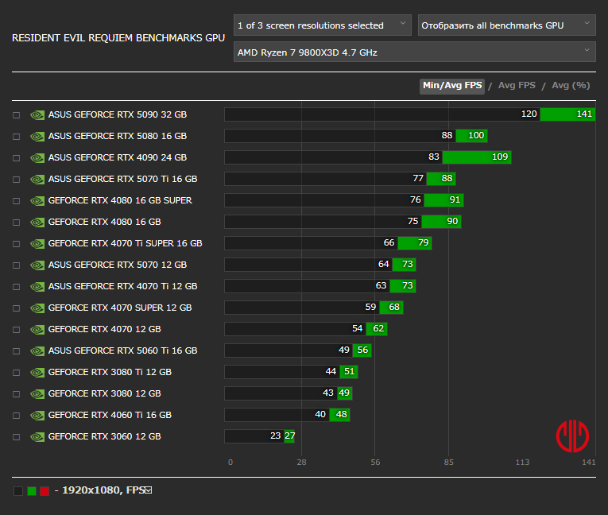608x515 pixels.
Task: Expand the all benchmarks GPU dropdown
Action: point(506,25)
